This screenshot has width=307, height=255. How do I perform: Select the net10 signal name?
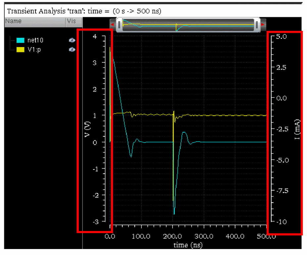[35, 40]
